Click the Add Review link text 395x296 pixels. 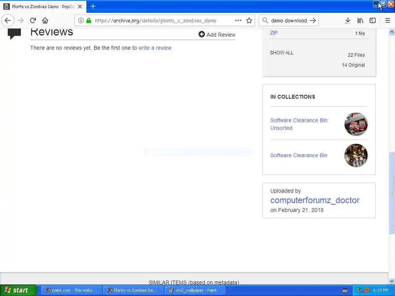point(221,35)
